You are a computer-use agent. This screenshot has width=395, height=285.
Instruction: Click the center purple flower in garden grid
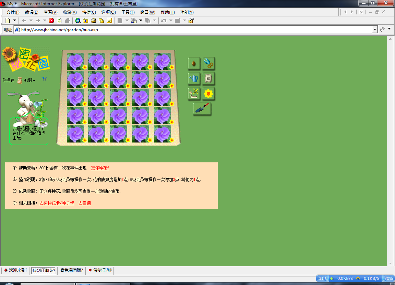119,98
